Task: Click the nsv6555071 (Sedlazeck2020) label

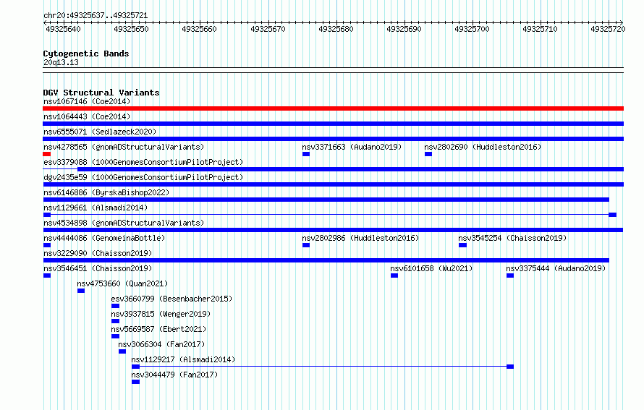Action: point(100,132)
